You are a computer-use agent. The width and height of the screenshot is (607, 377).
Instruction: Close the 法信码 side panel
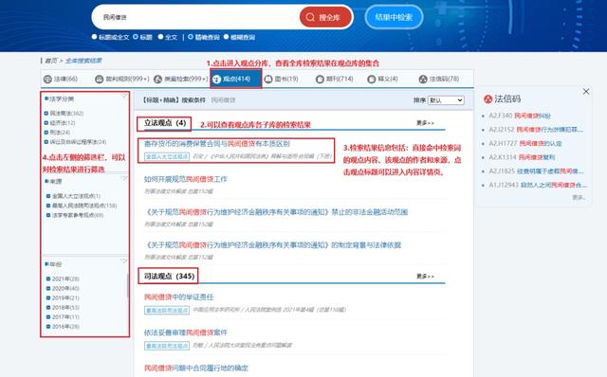tap(586, 91)
